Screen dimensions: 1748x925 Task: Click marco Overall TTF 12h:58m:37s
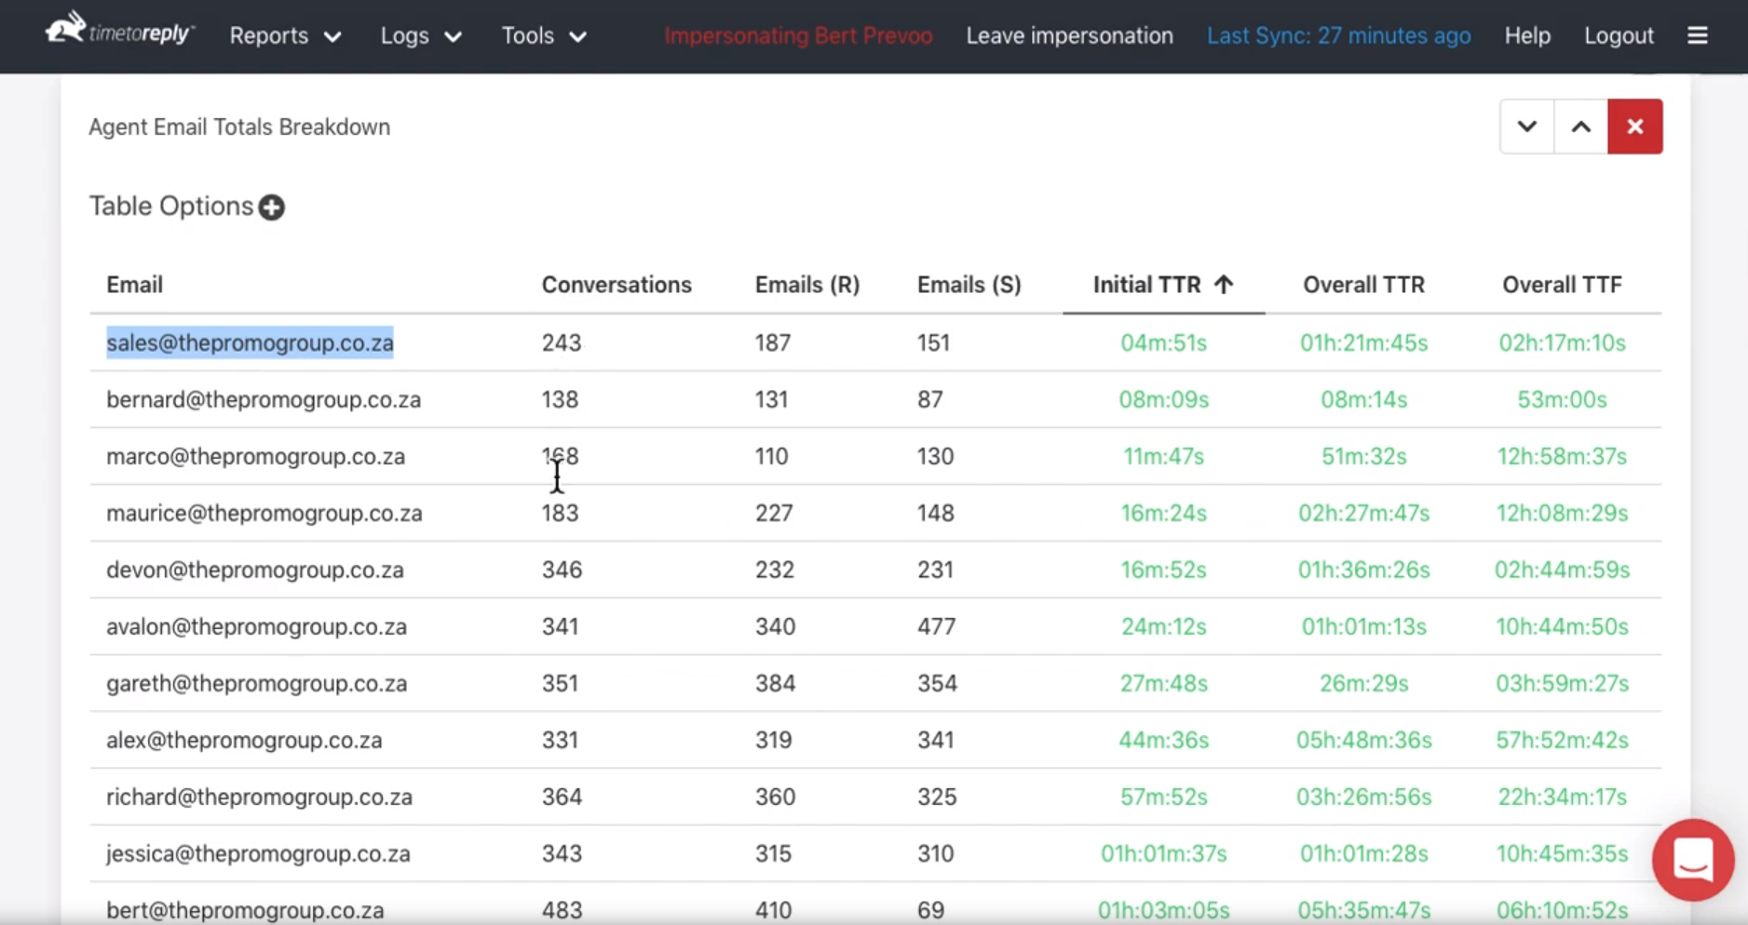(1562, 456)
